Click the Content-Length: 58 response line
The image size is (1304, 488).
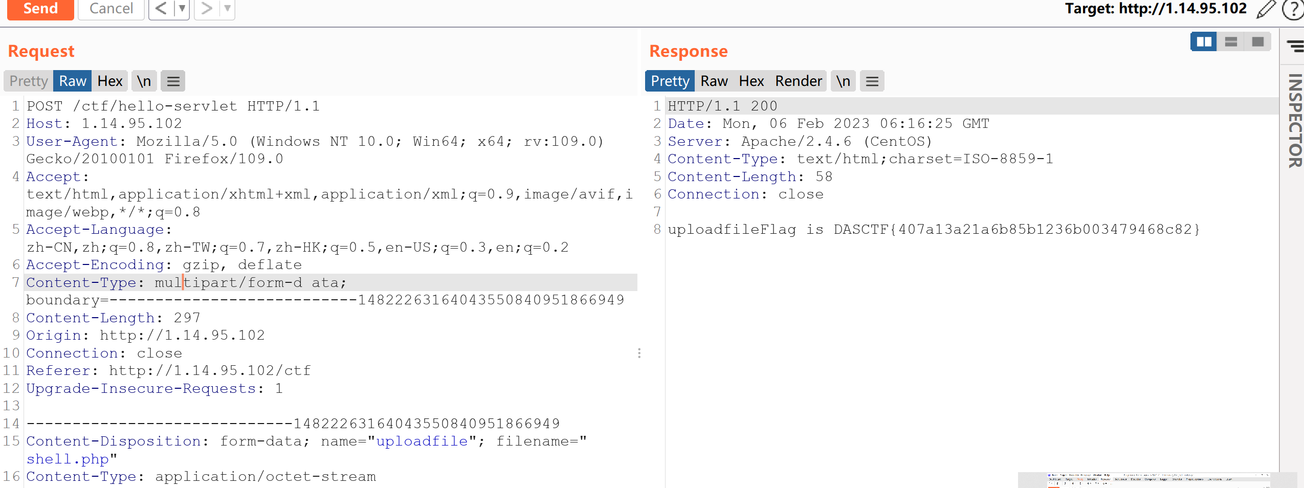point(750,176)
